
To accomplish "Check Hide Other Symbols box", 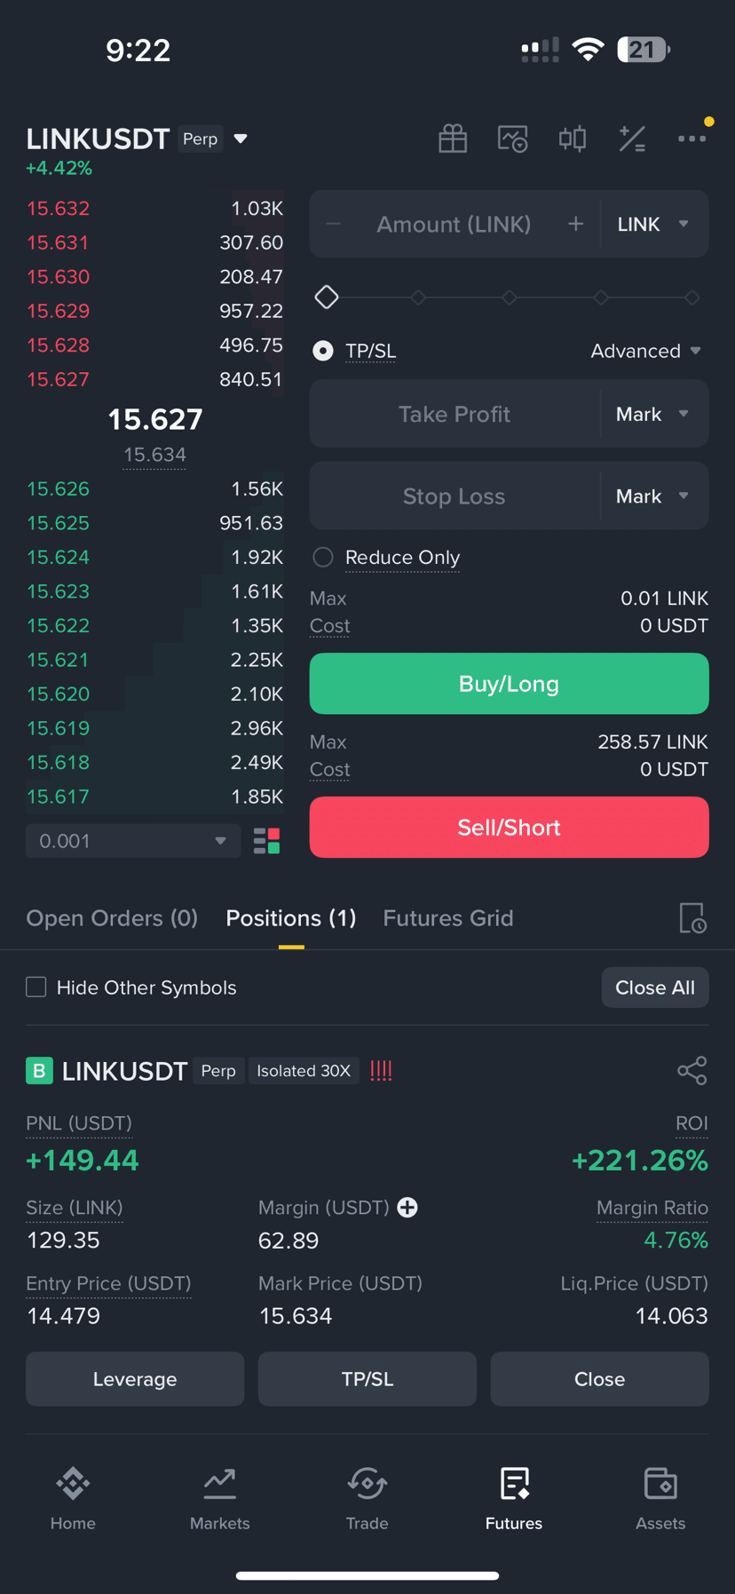I will 36,987.
